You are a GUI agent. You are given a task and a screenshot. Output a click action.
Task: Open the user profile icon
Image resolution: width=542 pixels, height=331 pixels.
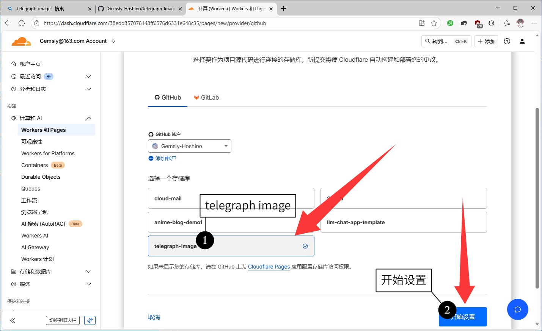click(522, 41)
